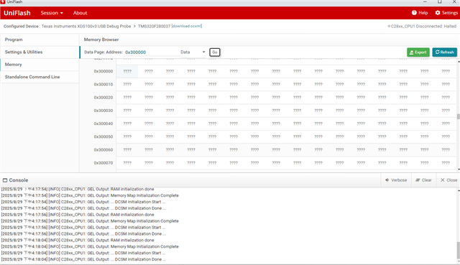Image resolution: width=460 pixels, height=265 pixels.
Task: Click the Refresh button
Action: pos(444,52)
